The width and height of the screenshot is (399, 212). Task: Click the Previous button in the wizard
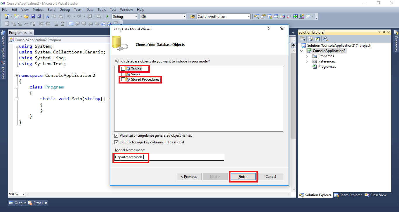(189, 176)
